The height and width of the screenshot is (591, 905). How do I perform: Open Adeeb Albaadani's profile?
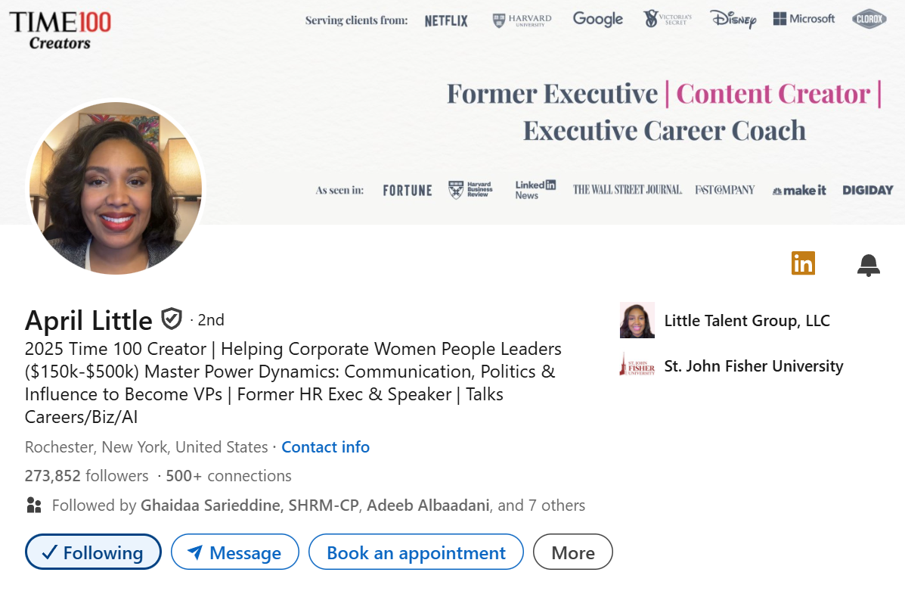(x=430, y=505)
